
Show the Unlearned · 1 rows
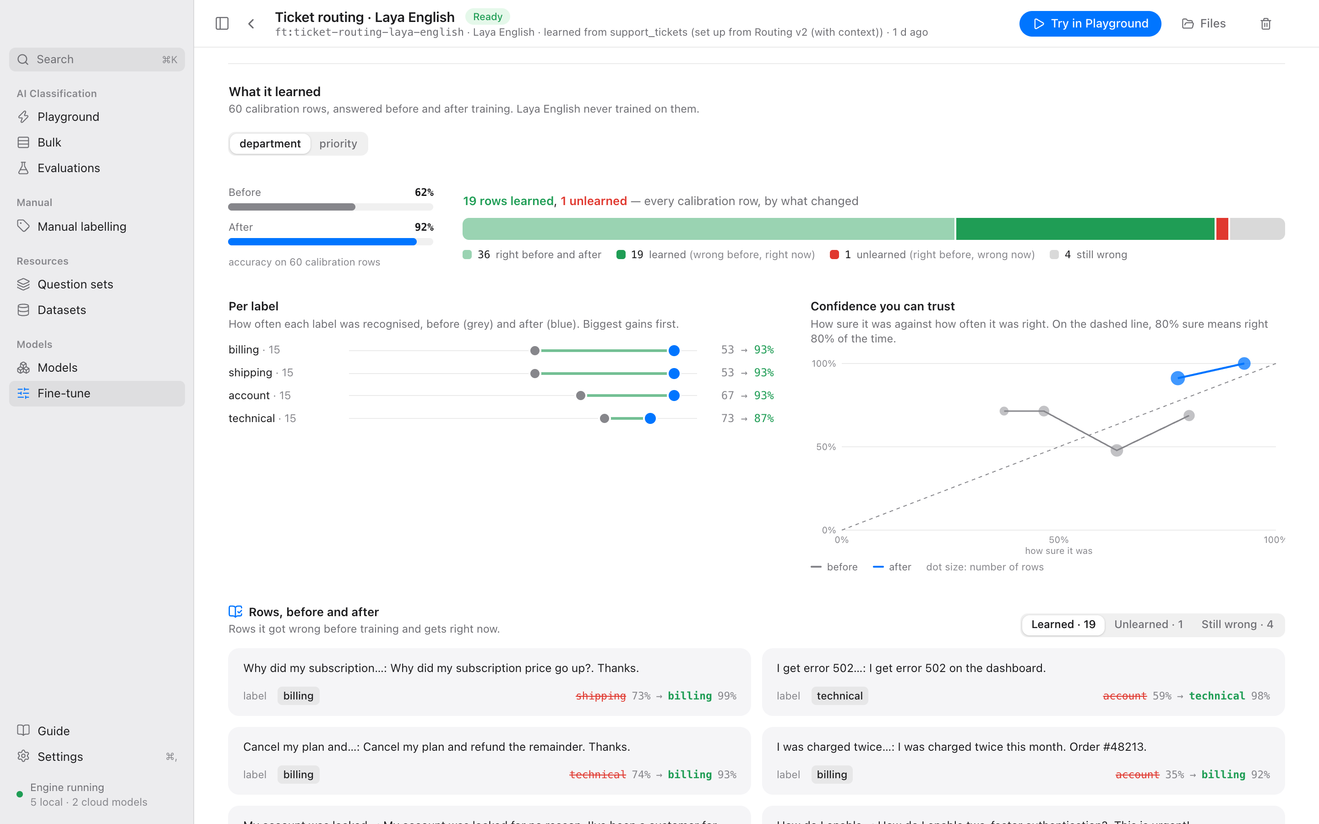(x=1149, y=624)
